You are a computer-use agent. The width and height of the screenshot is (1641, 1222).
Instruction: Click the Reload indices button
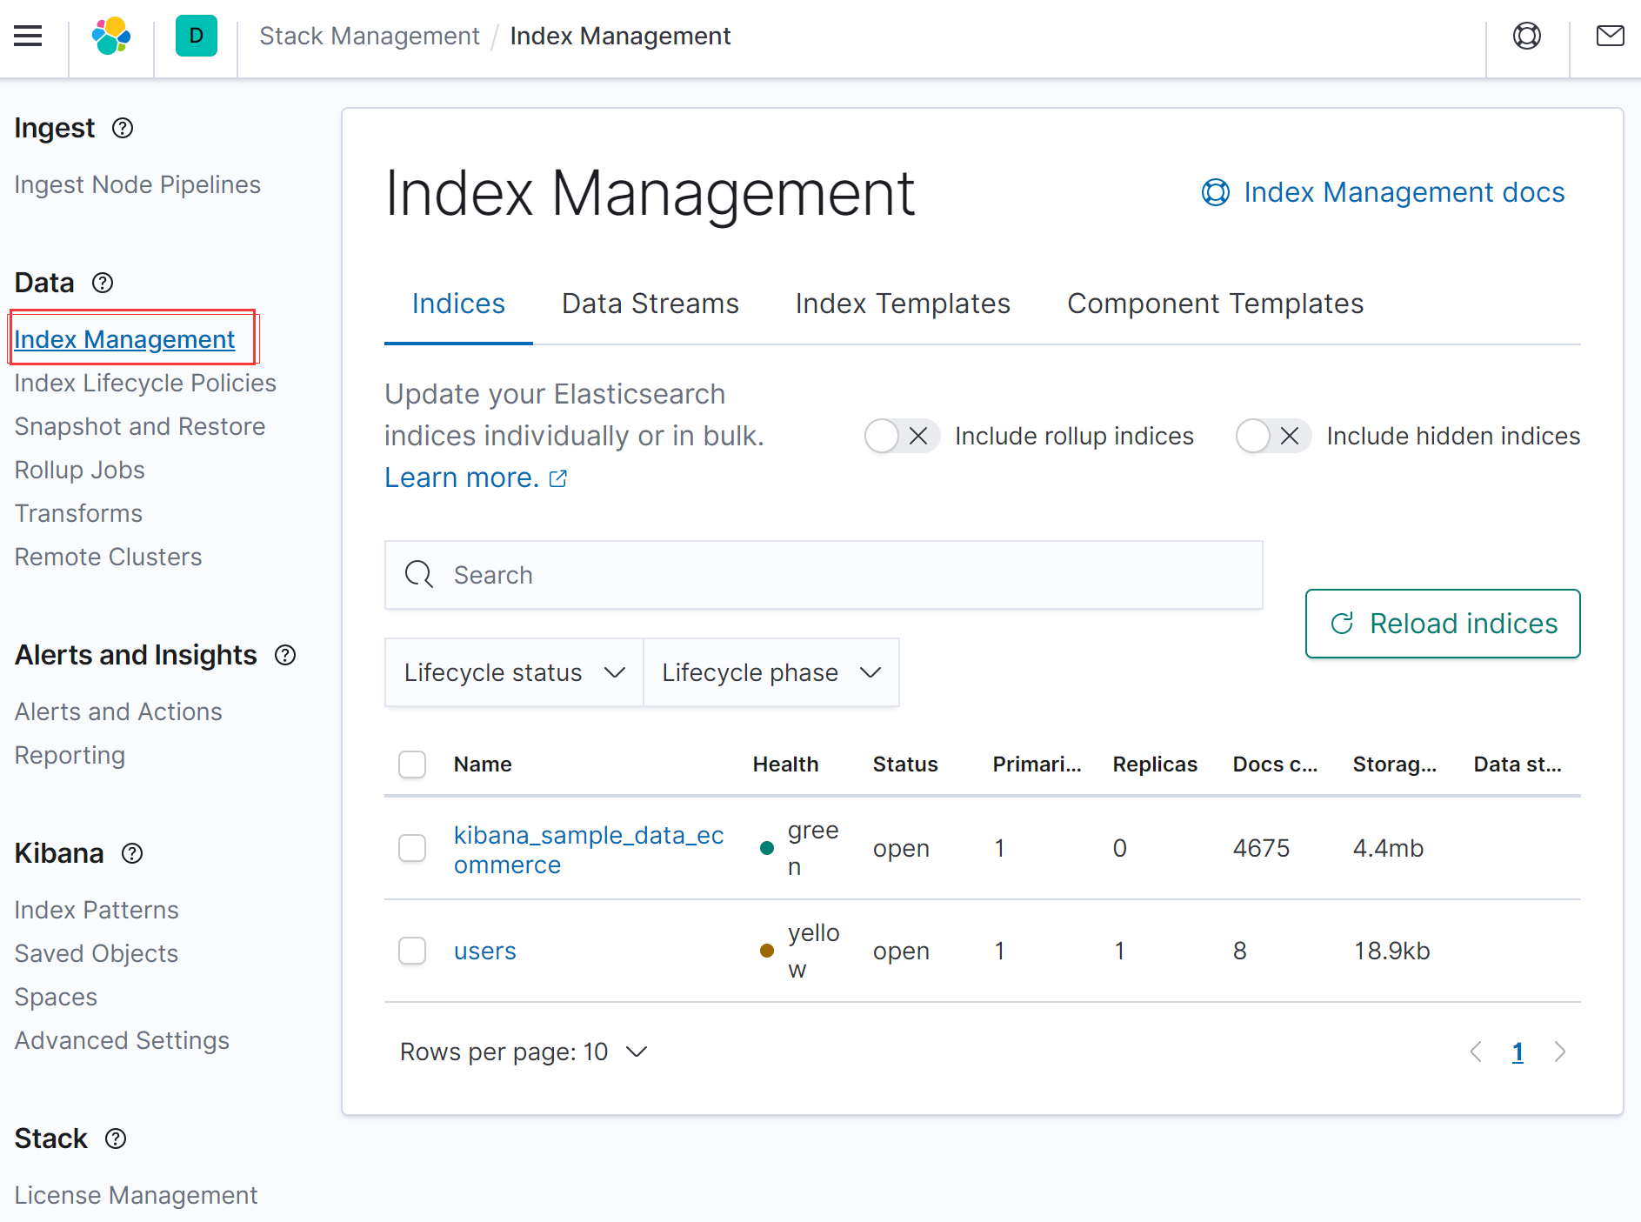coord(1442,624)
